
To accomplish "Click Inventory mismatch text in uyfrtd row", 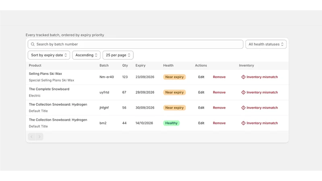I will 262,93.
